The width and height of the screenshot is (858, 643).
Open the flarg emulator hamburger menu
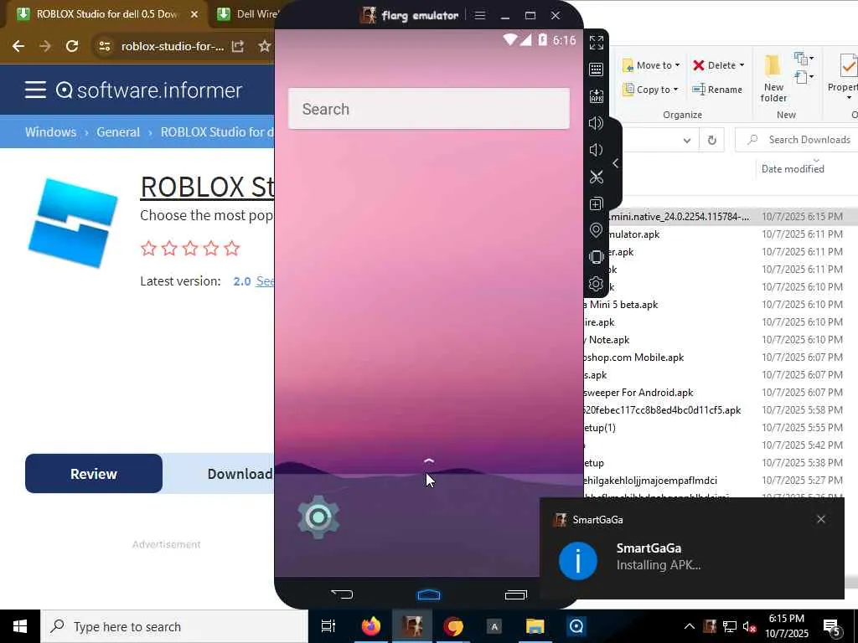pos(480,15)
